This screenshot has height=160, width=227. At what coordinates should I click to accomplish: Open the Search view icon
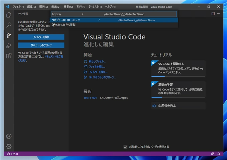pos(9,25)
